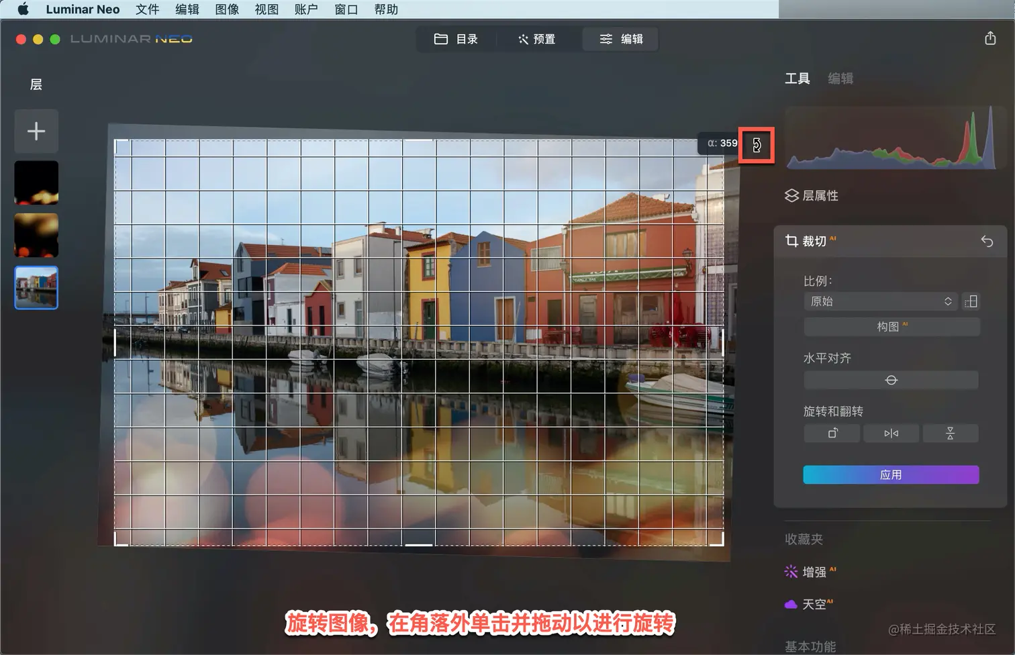
Task: Open the 天空 Sky AI tool
Action: click(810, 604)
